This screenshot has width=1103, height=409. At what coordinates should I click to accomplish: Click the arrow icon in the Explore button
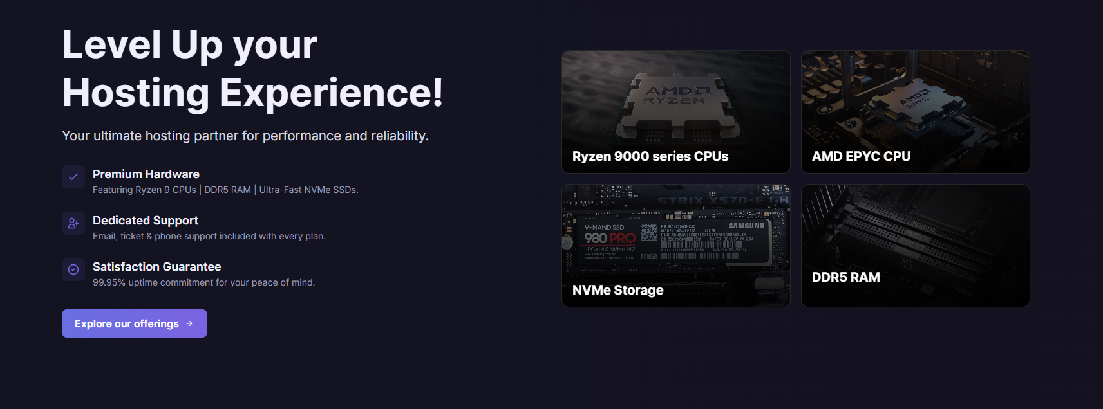coord(189,323)
